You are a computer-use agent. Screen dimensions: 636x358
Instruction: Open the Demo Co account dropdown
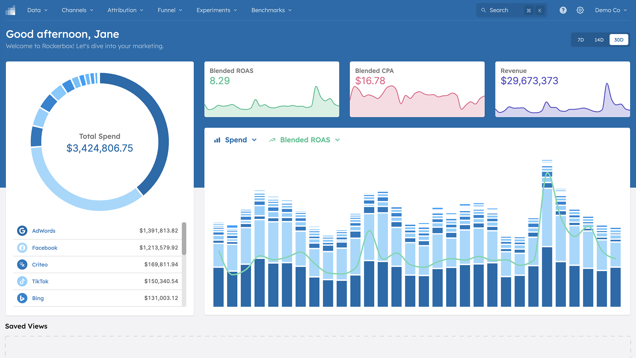point(611,10)
